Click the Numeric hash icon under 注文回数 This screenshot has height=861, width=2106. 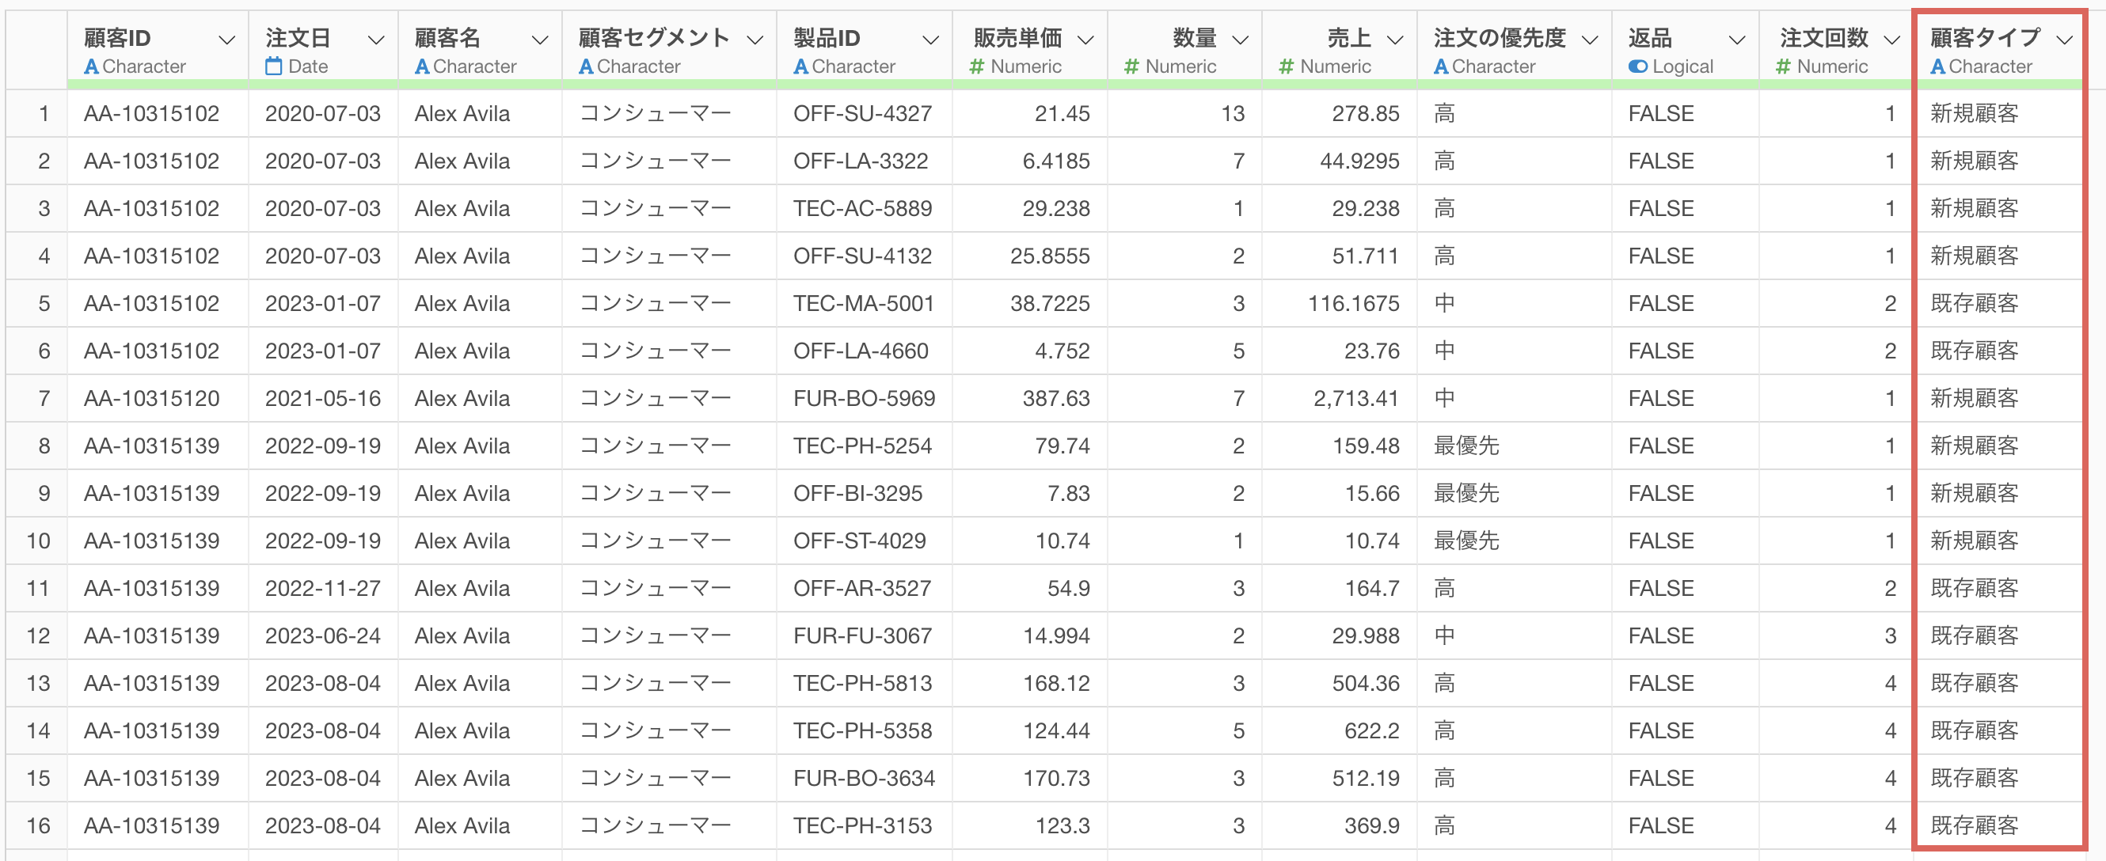click(1784, 67)
